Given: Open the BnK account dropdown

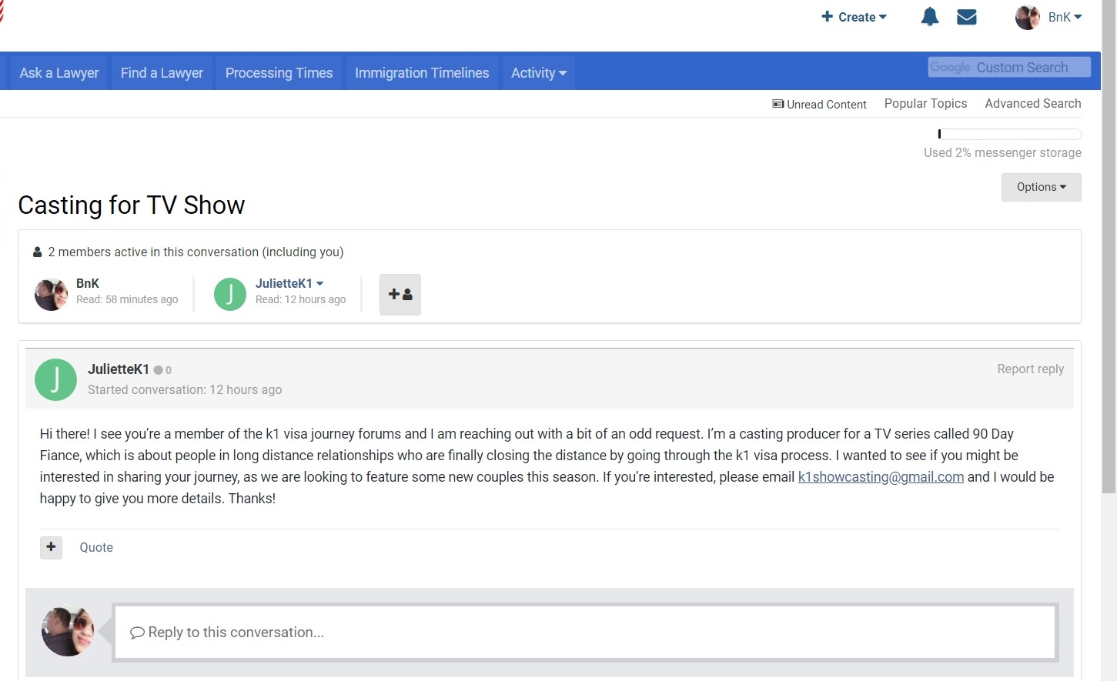Looking at the screenshot, I should [1065, 17].
